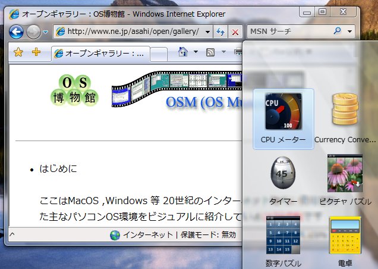Click the Internet Explorer title bar icon
Image resolution: width=378 pixels, height=269 pixels.
(x=14, y=14)
